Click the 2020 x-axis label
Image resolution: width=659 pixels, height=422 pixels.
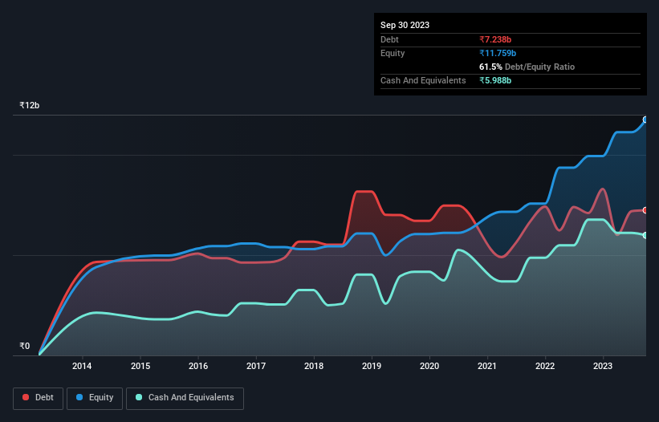[429, 366]
